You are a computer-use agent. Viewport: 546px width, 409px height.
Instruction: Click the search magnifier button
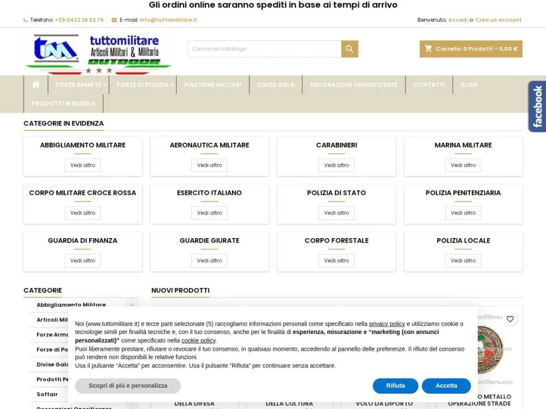pyautogui.click(x=350, y=49)
